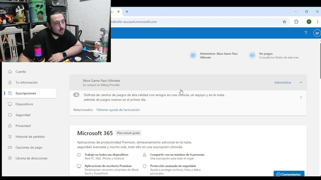Click the Relacionados label
The width and height of the screenshot is (321, 180).
pyautogui.click(x=83, y=110)
